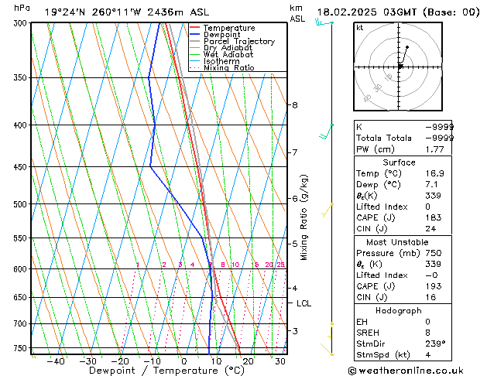Click the weatheronline.co.uk copyright text
Viewport: 487px width, 376px height.
406,371
